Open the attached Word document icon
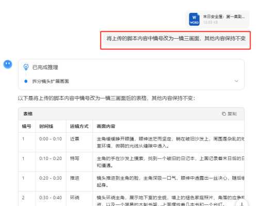Screen dimensions: 258x206 point(194,20)
